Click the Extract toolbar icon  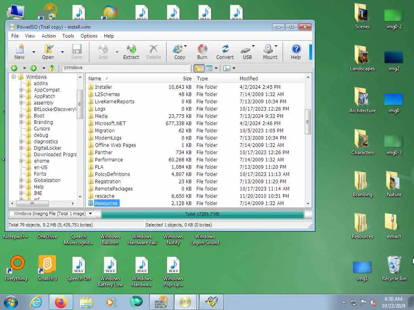[x=131, y=52]
